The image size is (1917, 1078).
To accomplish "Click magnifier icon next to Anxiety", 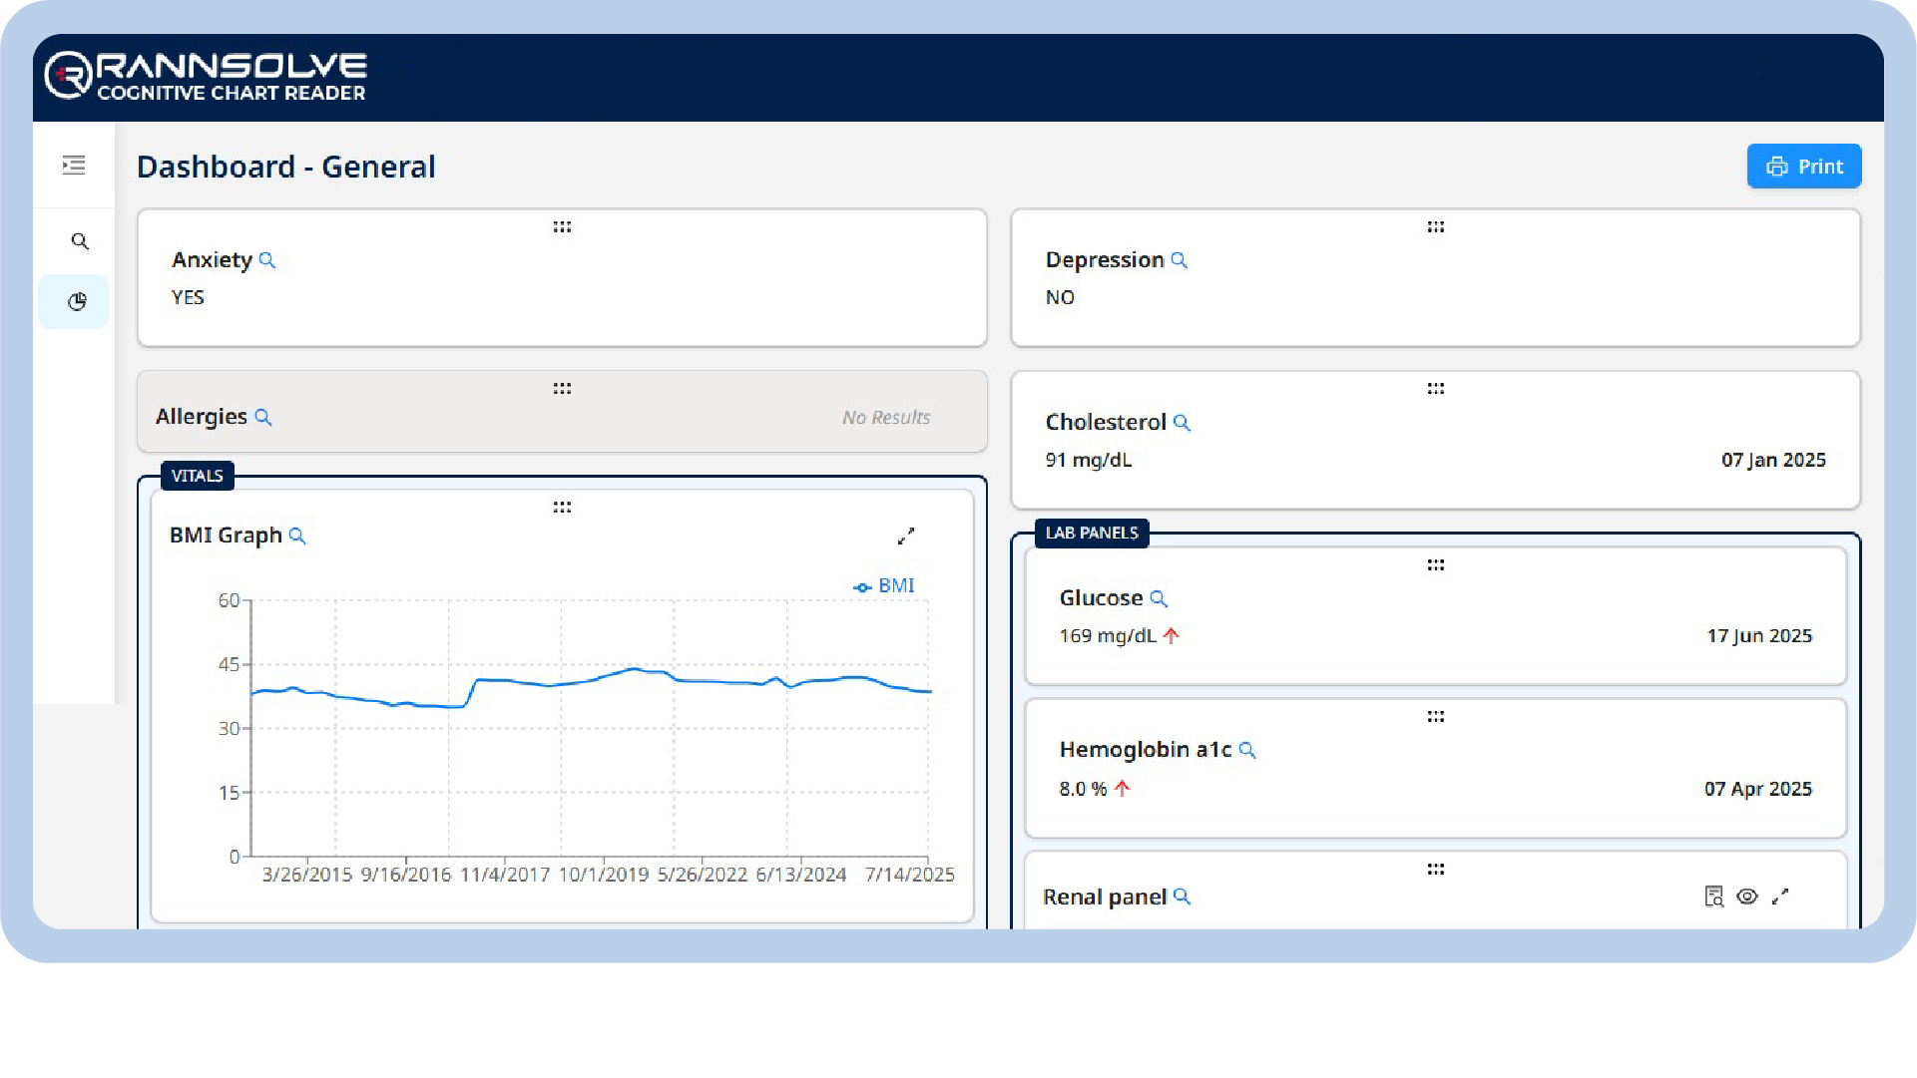I will [x=267, y=260].
